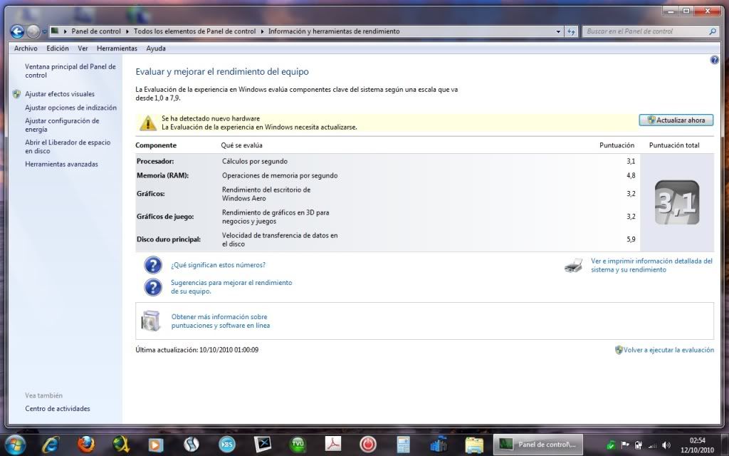Open the address bar history dropdown
The width and height of the screenshot is (729, 456).
558,31
